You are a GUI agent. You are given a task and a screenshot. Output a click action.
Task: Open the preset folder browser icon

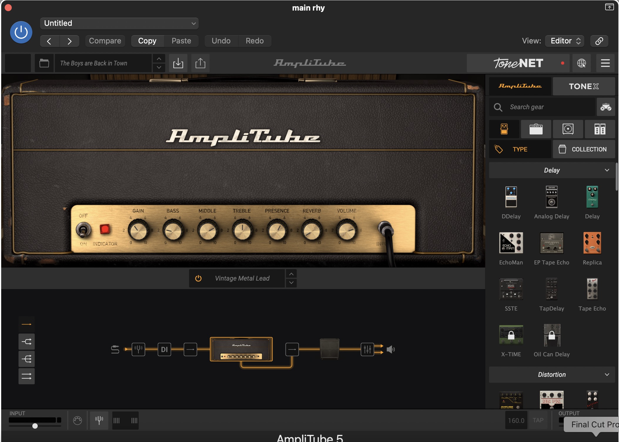pos(44,63)
